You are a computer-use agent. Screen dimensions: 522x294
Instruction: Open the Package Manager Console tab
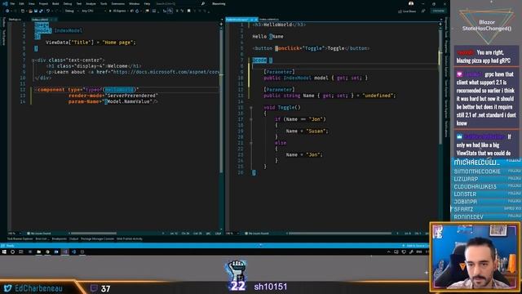point(97,239)
